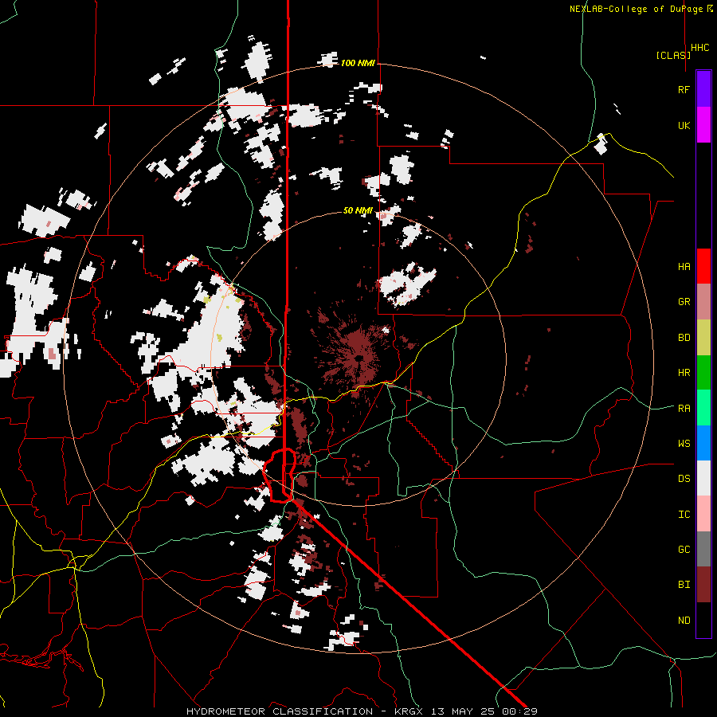Click the HA red legend swatch

(703, 266)
